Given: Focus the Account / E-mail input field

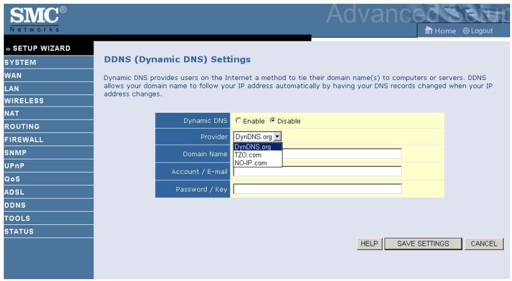Looking at the screenshot, I should pos(317,171).
